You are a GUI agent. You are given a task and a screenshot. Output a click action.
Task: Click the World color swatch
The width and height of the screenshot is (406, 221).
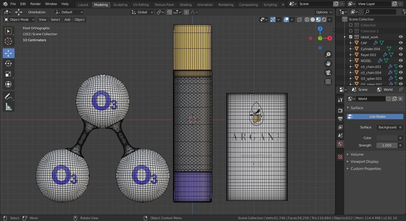[387, 138]
